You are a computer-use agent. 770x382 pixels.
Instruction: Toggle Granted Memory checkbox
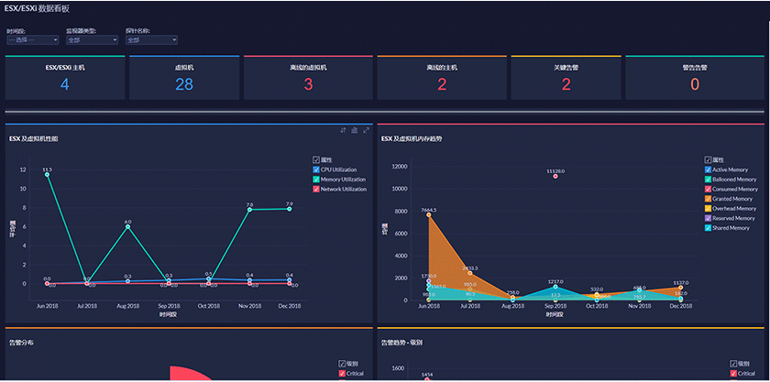[x=708, y=199]
